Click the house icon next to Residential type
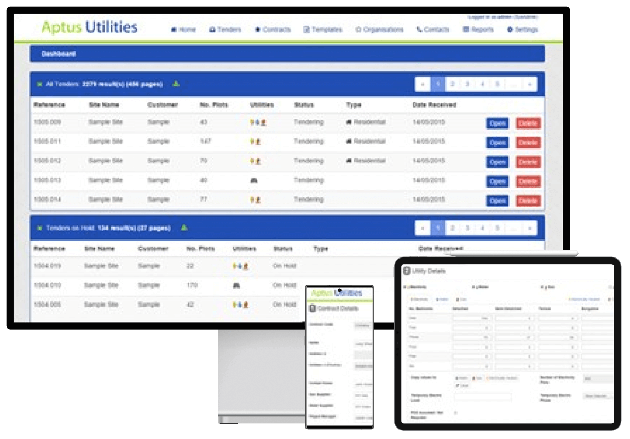630x439 pixels. pyautogui.click(x=348, y=122)
